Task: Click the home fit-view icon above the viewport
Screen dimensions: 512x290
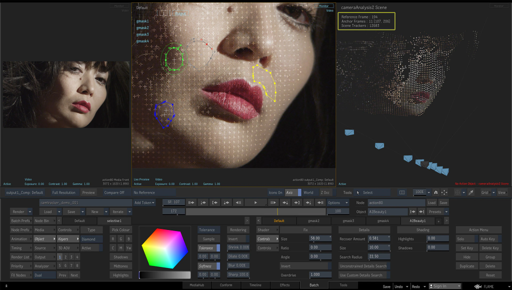Action: pyautogui.click(x=435, y=192)
